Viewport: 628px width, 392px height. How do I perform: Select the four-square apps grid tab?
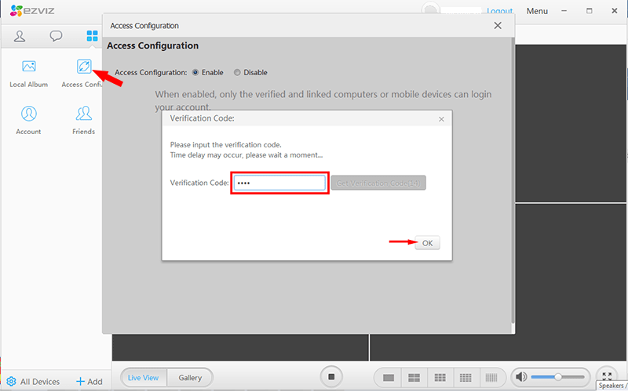point(92,36)
